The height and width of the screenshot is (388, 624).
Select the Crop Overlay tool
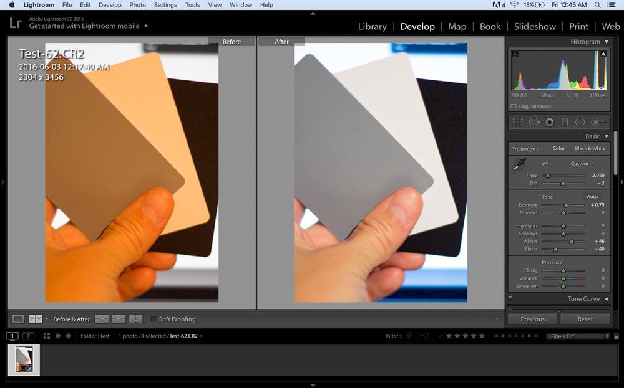[x=519, y=122]
